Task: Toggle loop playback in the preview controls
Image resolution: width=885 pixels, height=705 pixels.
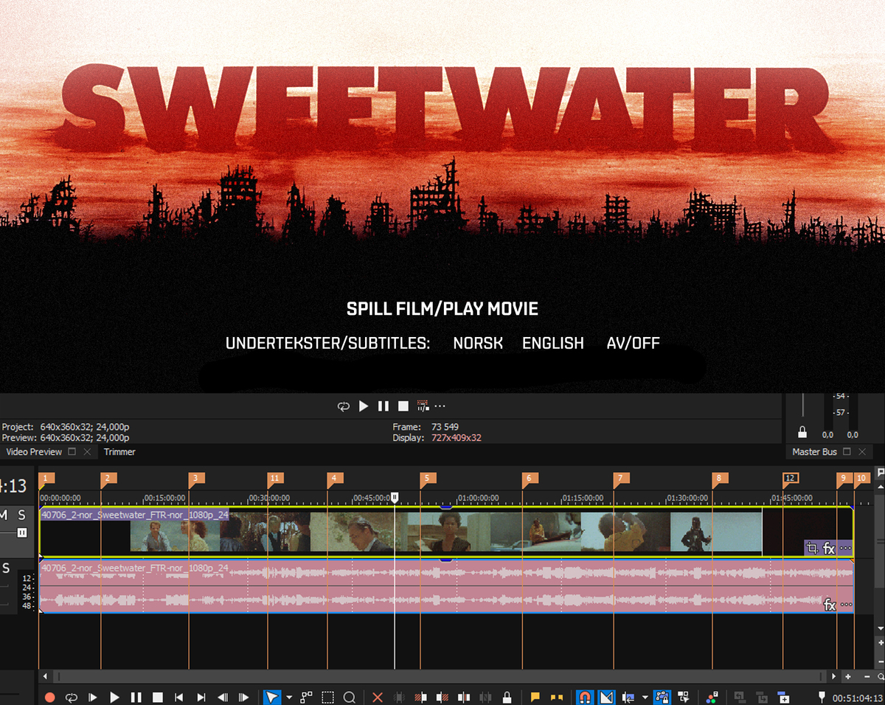Action: tap(344, 406)
